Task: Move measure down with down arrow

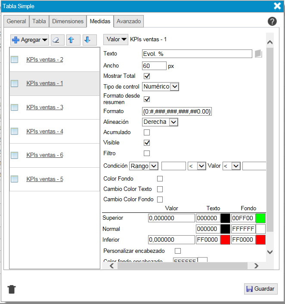Action: point(87,40)
